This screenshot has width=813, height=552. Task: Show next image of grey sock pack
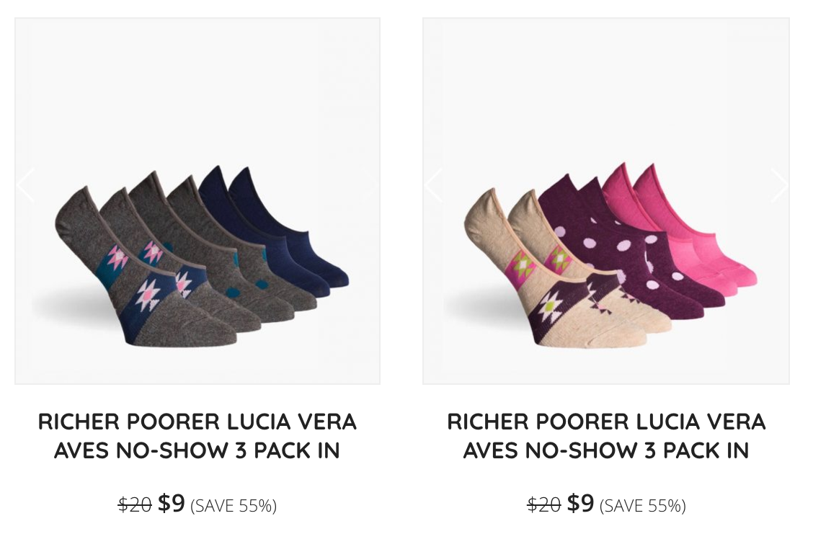point(372,185)
